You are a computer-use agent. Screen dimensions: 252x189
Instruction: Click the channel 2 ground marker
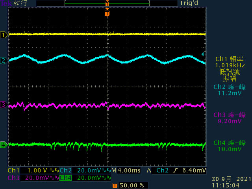coord(4,60)
